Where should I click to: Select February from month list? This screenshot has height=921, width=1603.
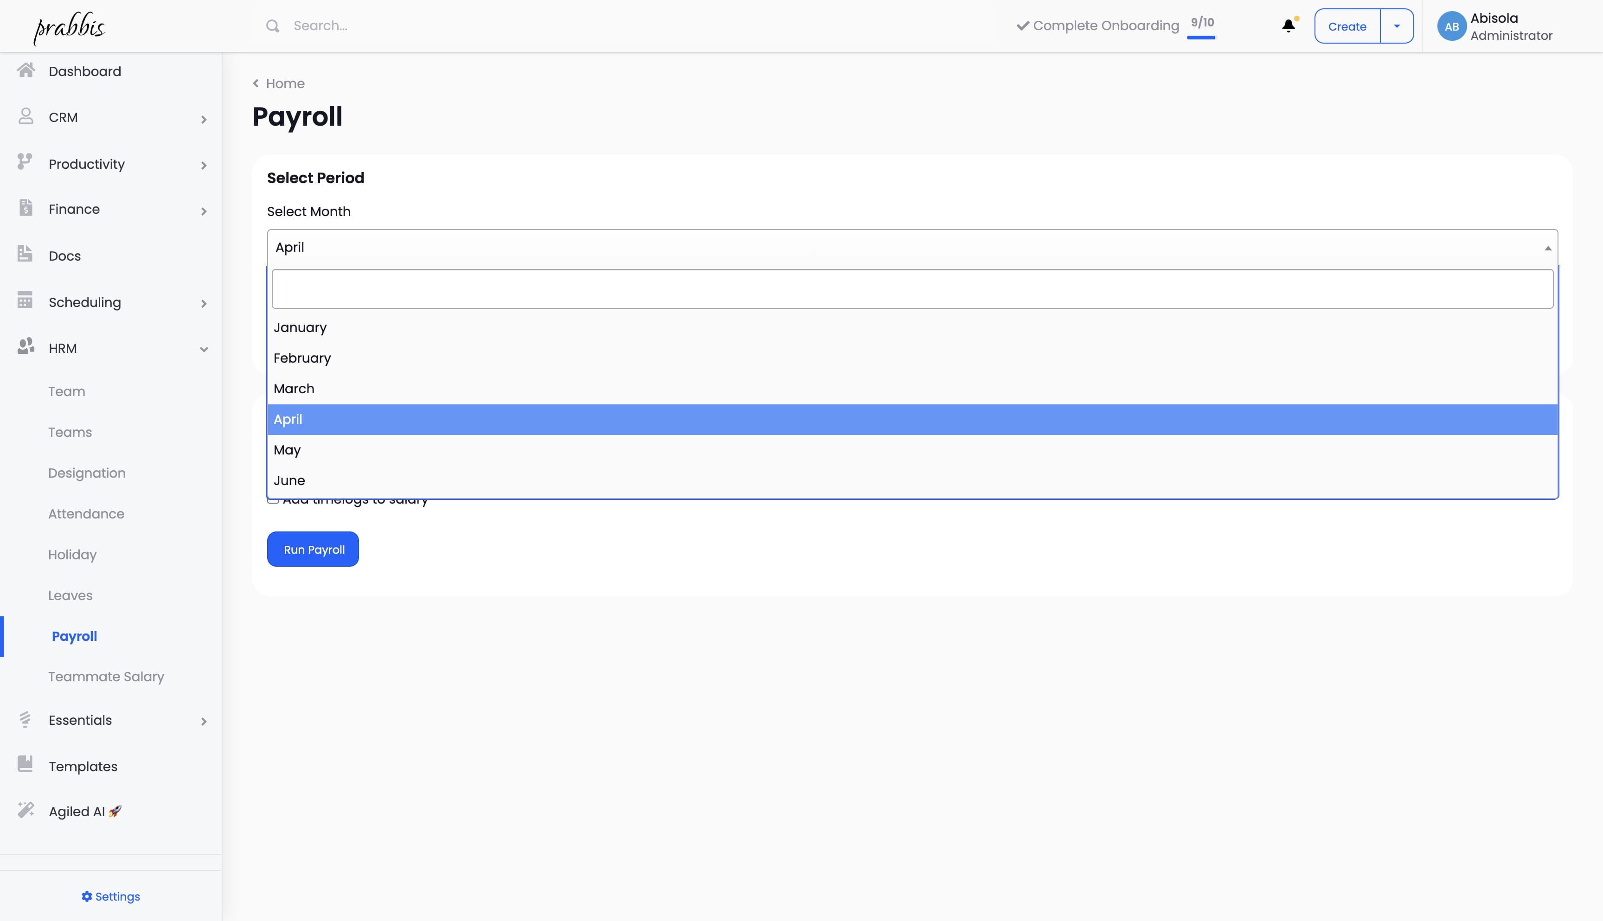912,358
